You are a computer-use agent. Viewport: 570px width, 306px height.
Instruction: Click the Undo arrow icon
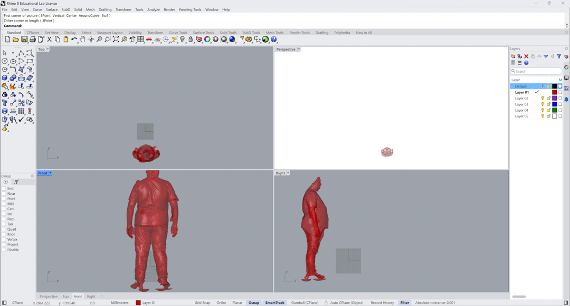click(x=74, y=40)
